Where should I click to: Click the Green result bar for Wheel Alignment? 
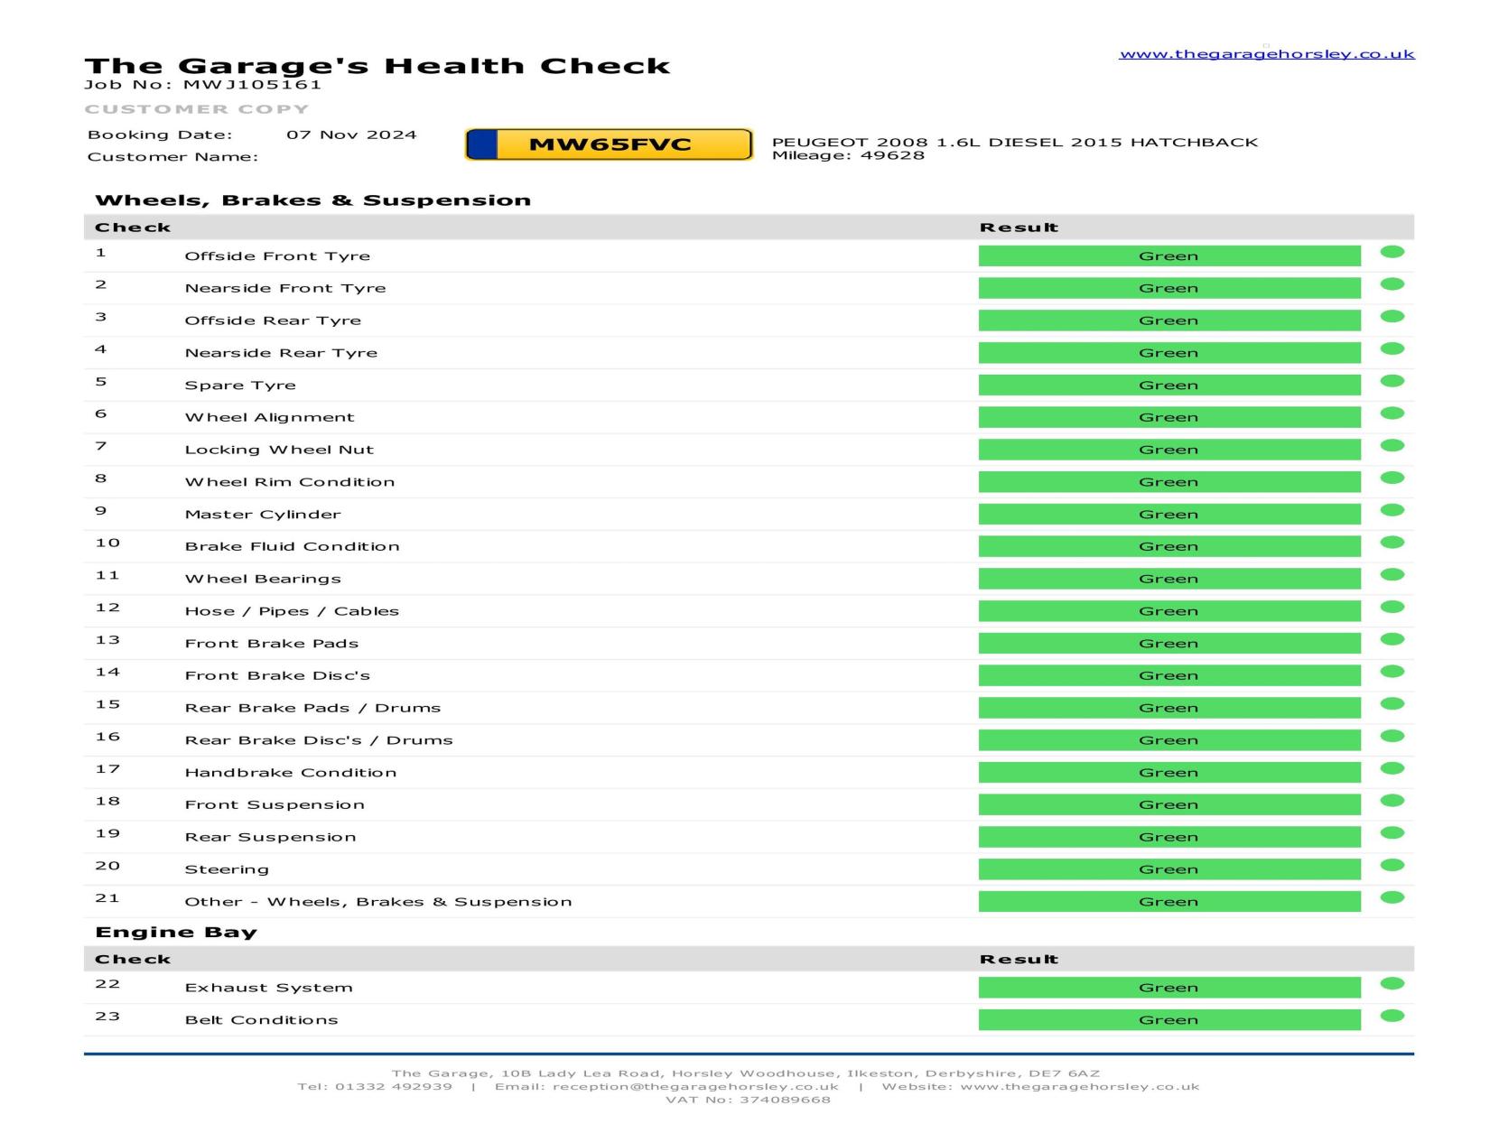click(x=1169, y=417)
